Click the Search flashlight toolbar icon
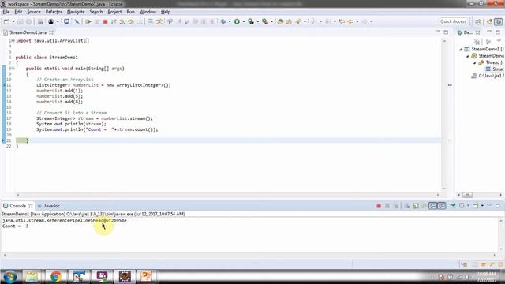505x284 pixels. pos(298,21)
